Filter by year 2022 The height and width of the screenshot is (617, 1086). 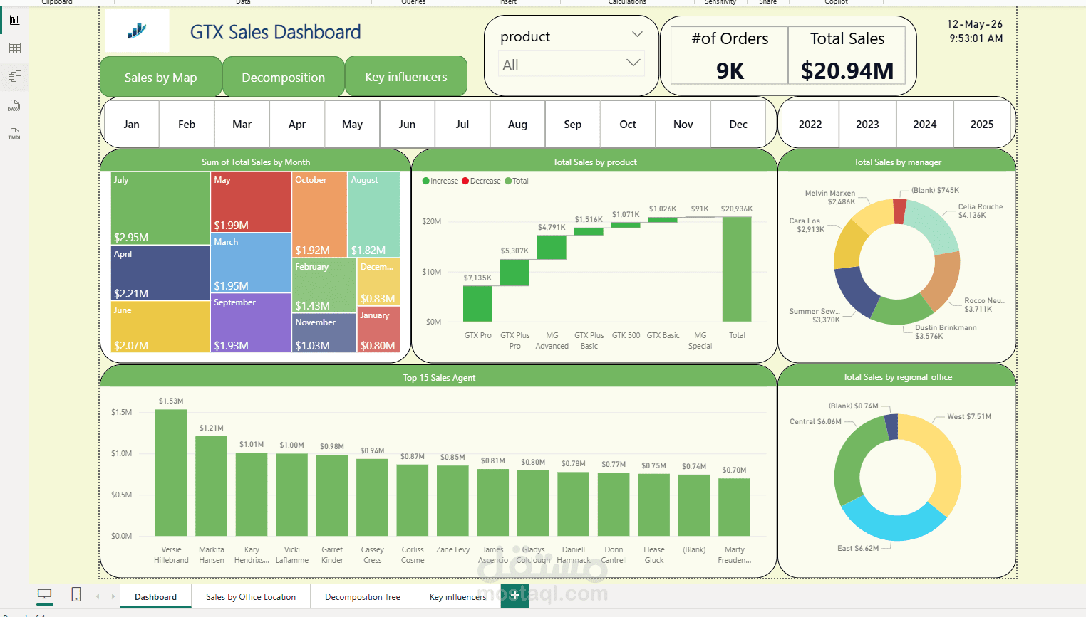810,124
